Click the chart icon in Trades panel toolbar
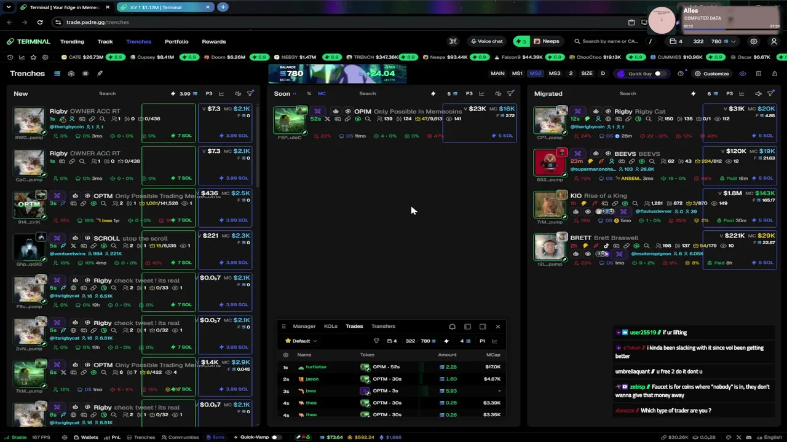The width and height of the screenshot is (787, 442). tap(495, 341)
